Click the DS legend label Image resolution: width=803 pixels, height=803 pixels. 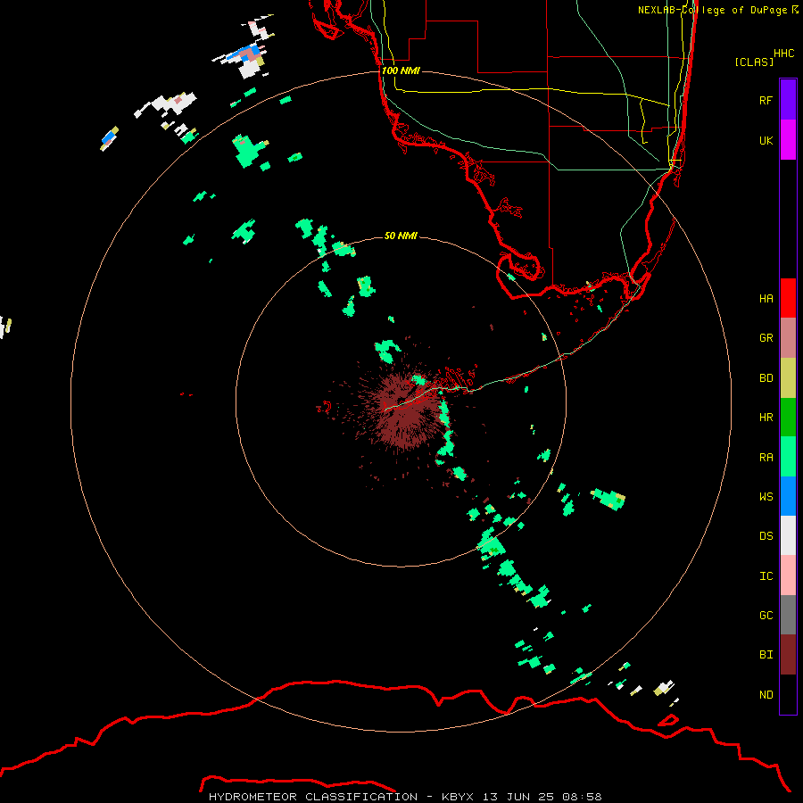click(x=766, y=536)
